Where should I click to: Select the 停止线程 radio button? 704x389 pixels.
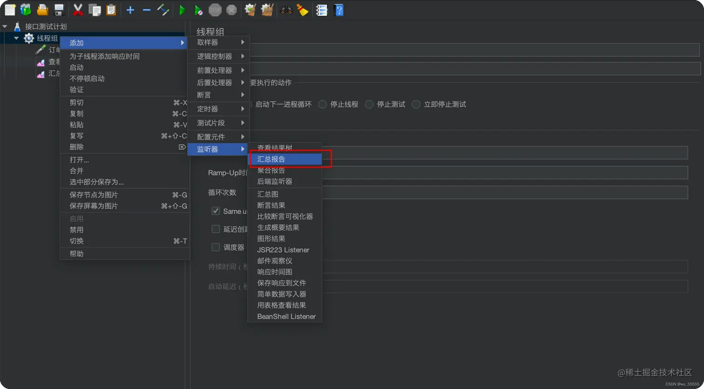(322, 104)
